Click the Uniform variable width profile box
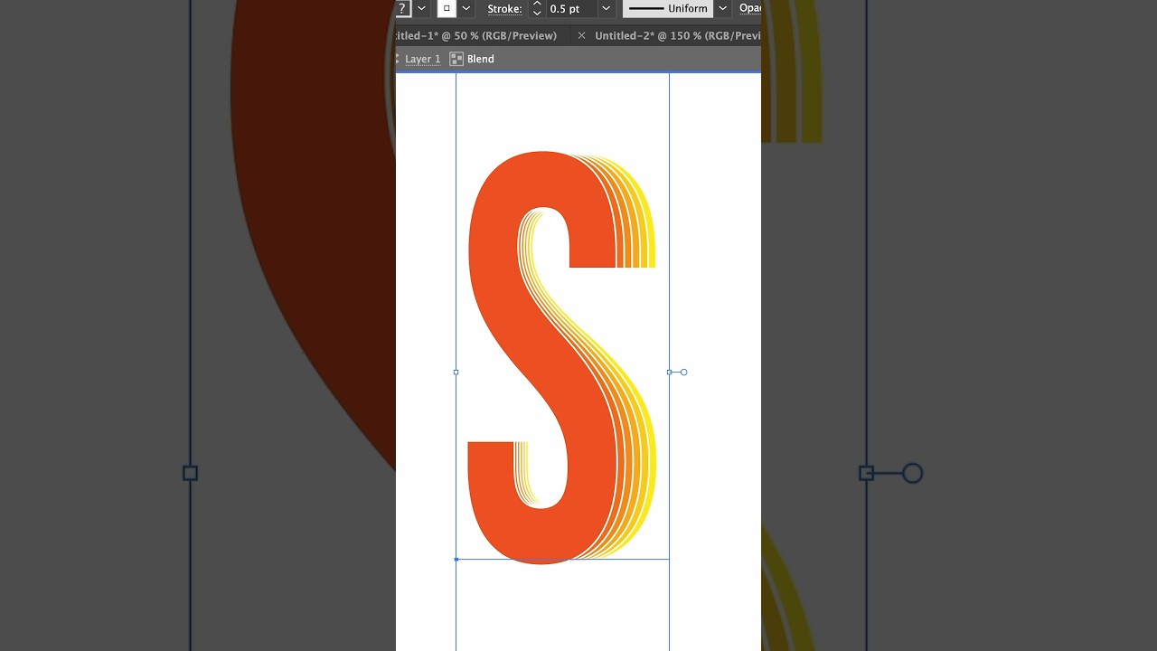The image size is (1157, 651). 668,8
